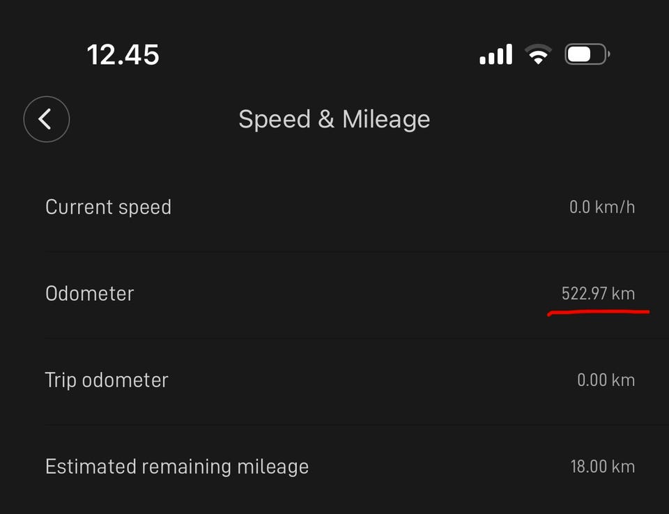Tap the back arrow button
The height and width of the screenshot is (514, 669).
(47, 119)
